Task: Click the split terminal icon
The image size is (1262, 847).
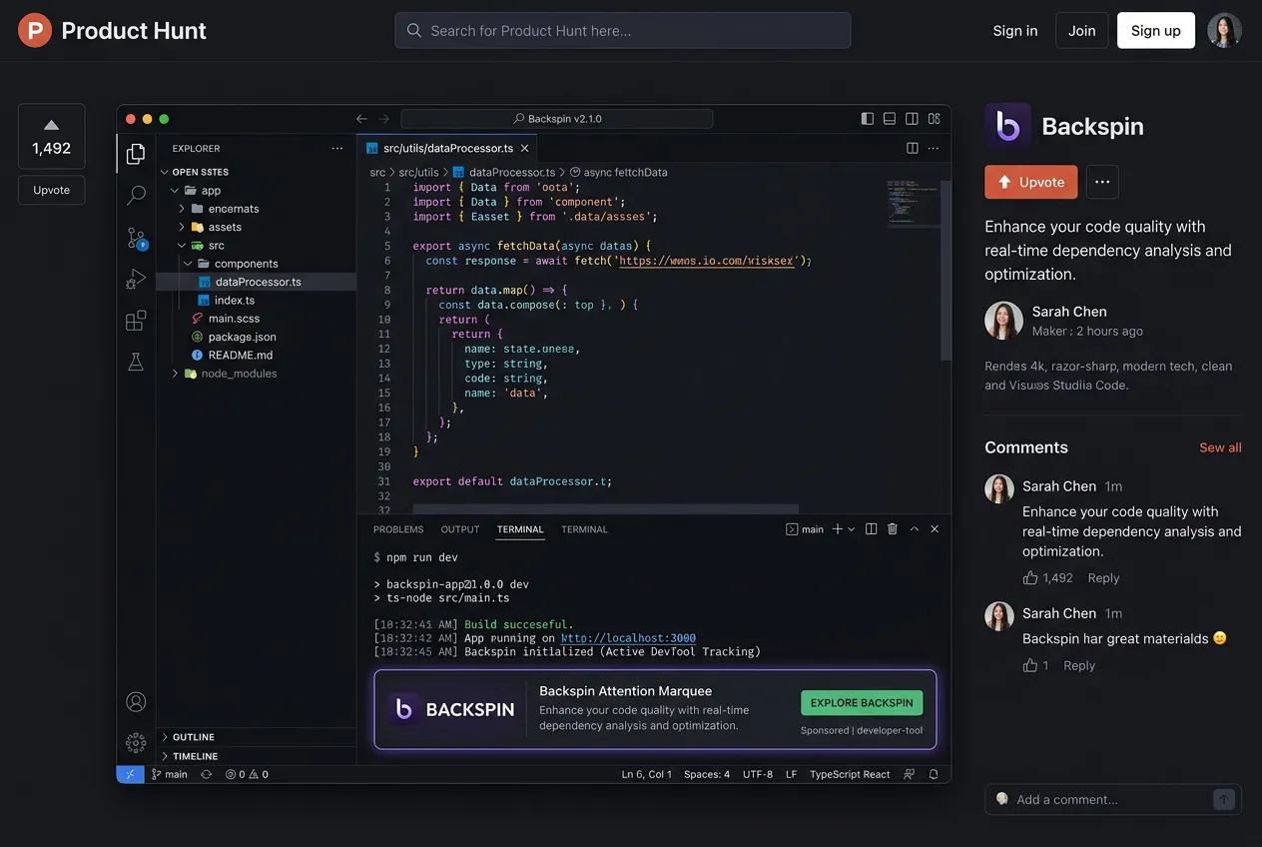Action: [872, 529]
